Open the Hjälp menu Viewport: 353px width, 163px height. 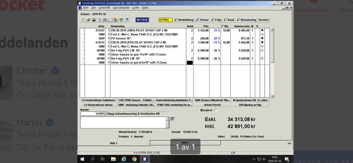point(145,8)
